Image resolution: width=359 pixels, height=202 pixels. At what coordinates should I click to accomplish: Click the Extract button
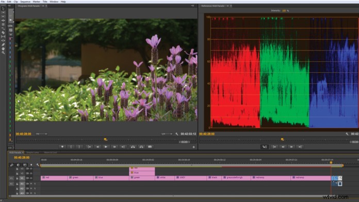coord(141,147)
